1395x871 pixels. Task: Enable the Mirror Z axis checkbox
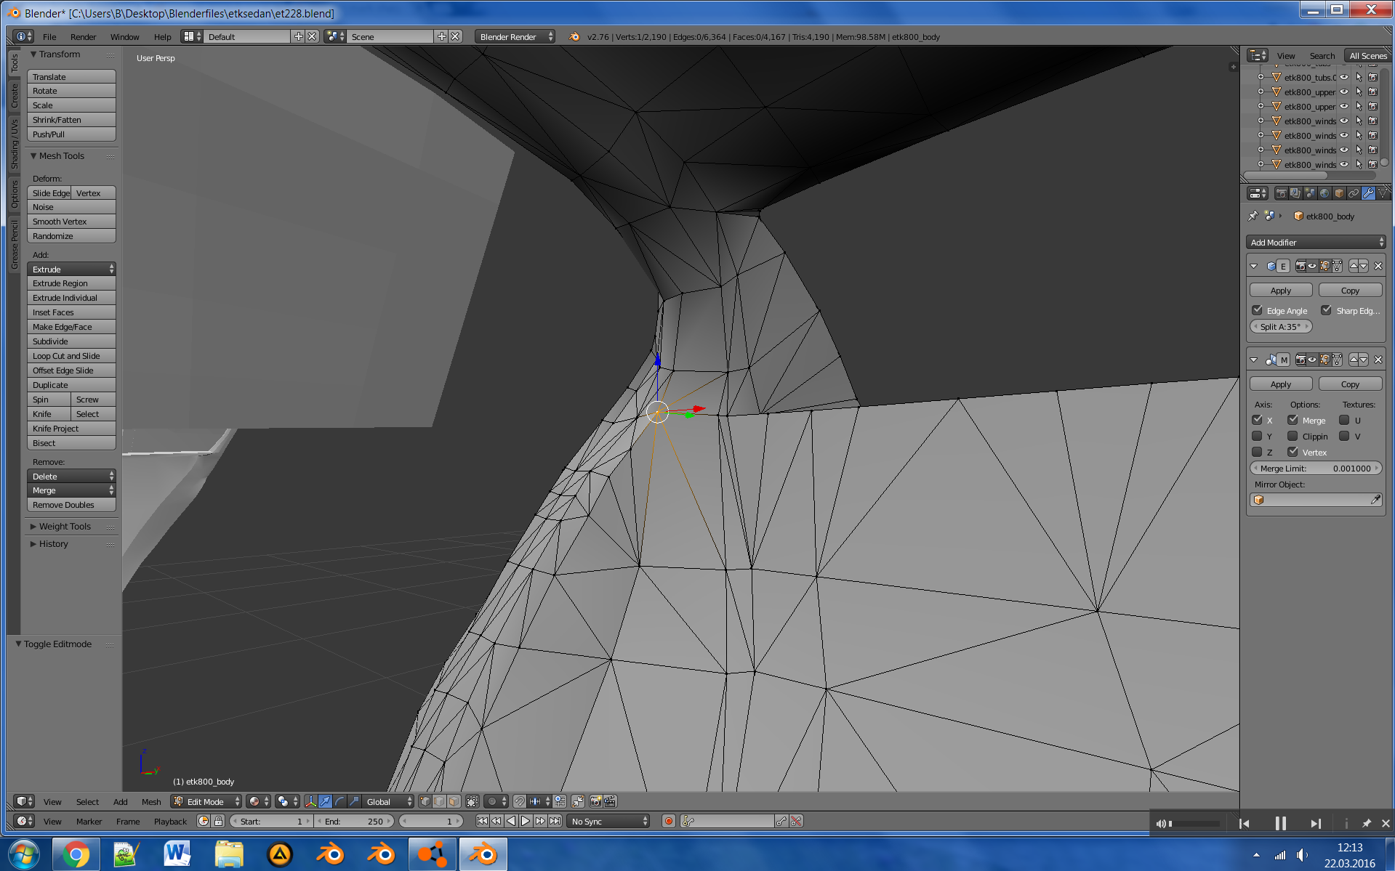(1258, 452)
